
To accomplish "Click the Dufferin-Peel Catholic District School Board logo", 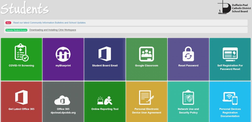I will click(234, 7).
